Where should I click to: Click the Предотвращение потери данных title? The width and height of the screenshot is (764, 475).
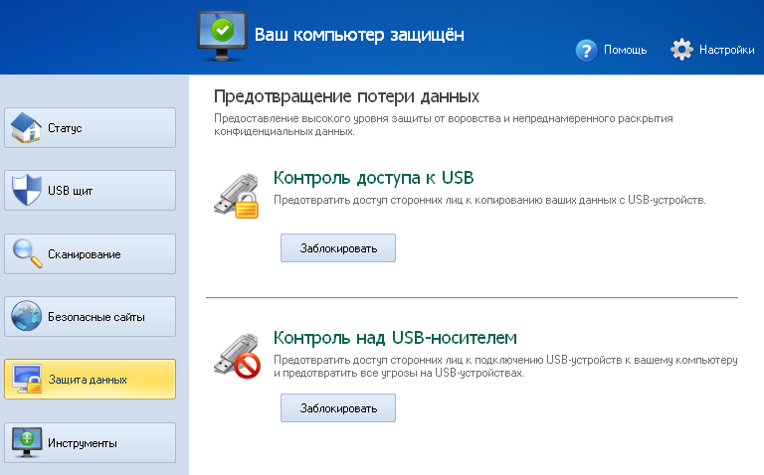point(346,95)
